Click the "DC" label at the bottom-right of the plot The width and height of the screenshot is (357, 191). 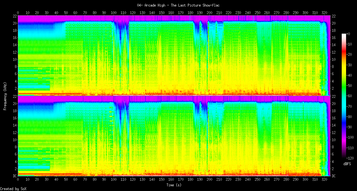(x=334, y=176)
